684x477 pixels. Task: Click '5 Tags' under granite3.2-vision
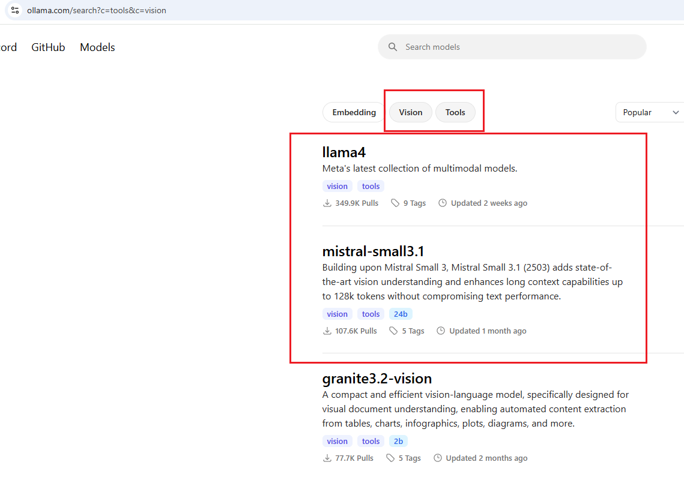click(410, 458)
